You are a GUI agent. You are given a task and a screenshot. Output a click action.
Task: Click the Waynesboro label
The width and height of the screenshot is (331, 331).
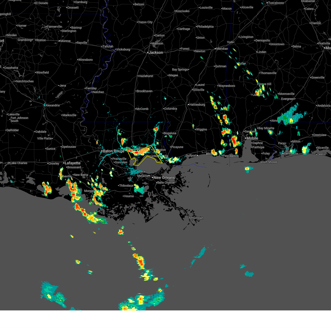(227, 86)
